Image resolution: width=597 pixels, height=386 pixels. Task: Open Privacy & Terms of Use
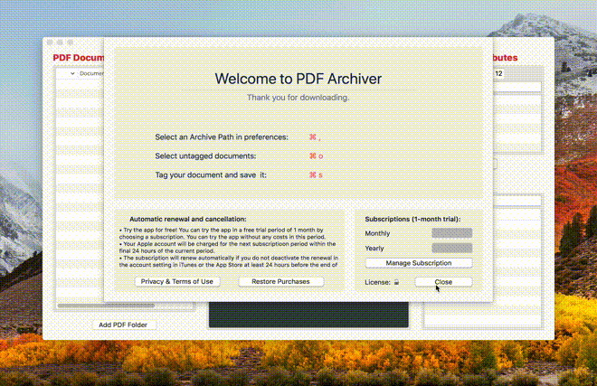pos(177,281)
